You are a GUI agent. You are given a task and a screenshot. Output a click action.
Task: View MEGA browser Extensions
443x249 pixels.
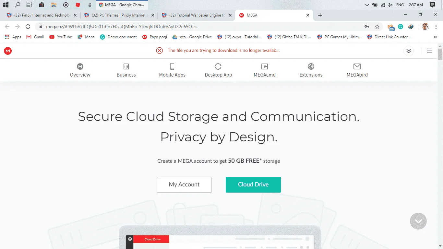(311, 70)
